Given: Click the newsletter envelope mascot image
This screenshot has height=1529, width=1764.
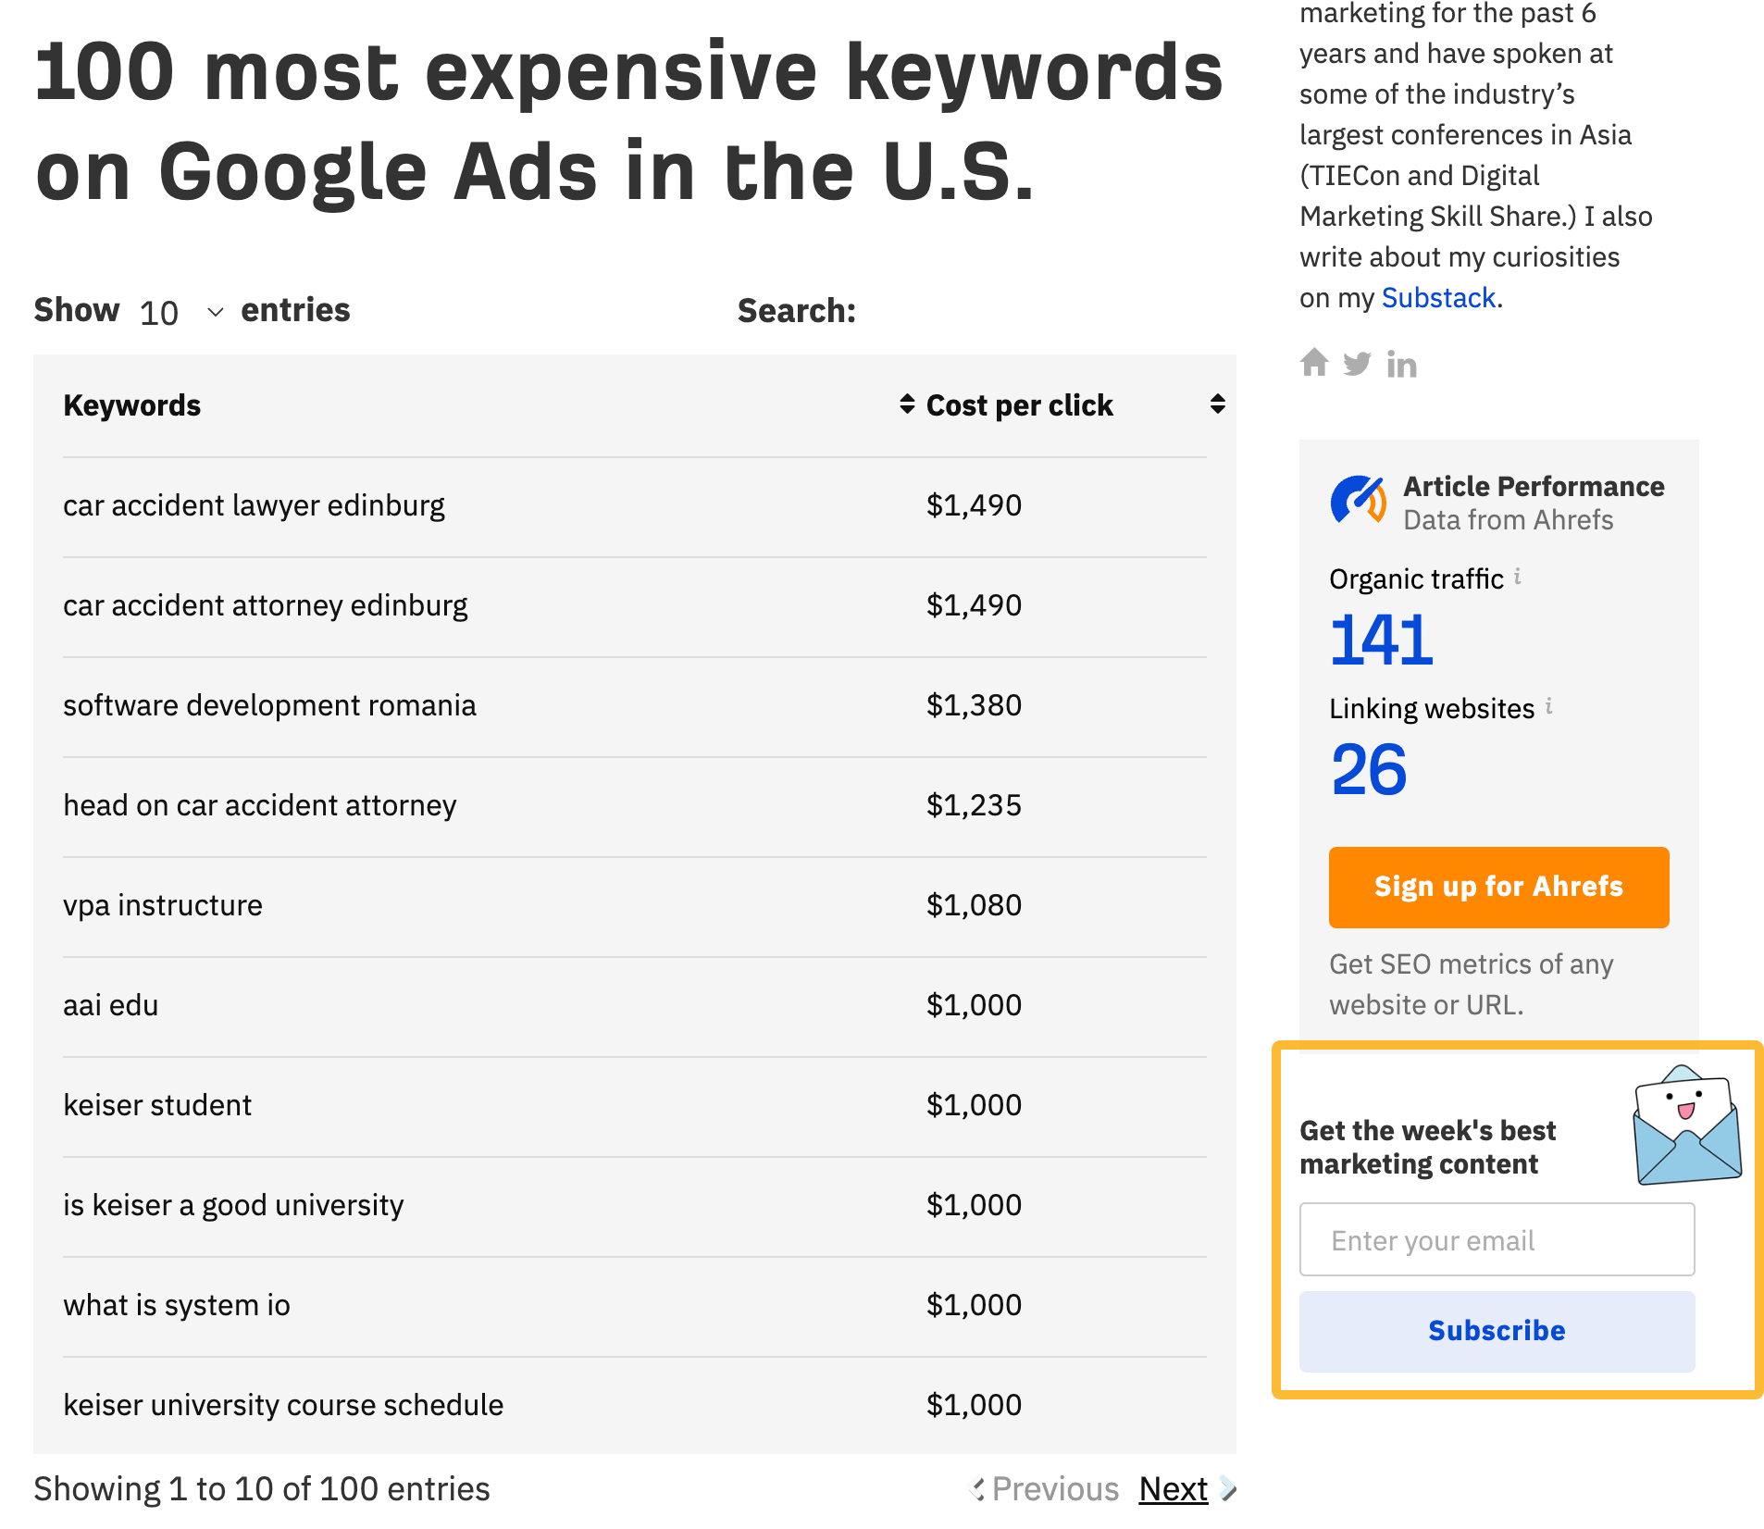Looking at the screenshot, I should 1686,1125.
